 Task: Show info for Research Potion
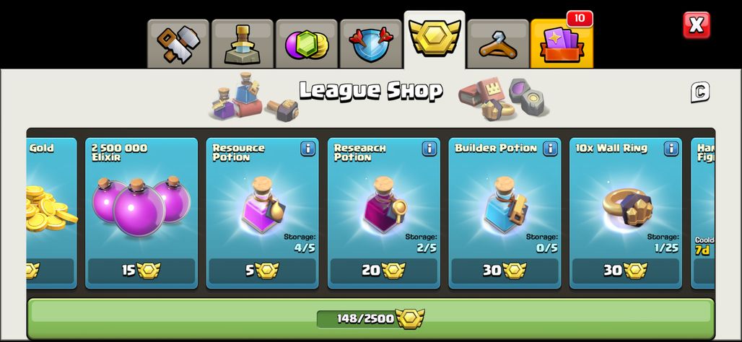click(x=429, y=149)
